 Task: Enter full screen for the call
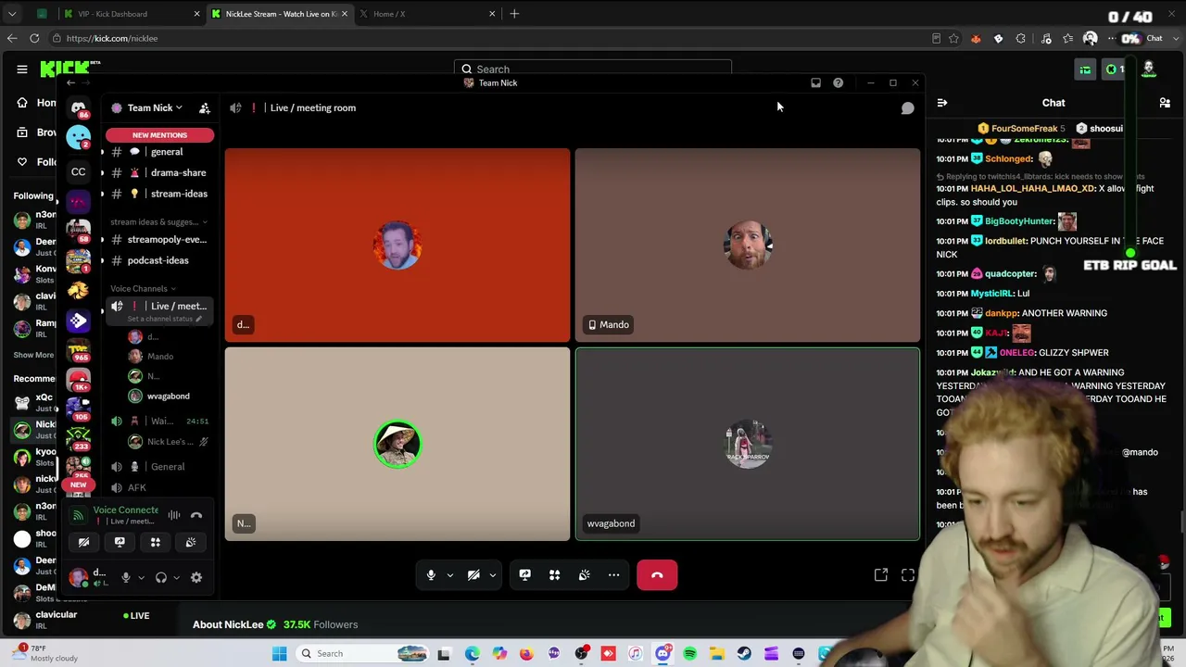908,575
